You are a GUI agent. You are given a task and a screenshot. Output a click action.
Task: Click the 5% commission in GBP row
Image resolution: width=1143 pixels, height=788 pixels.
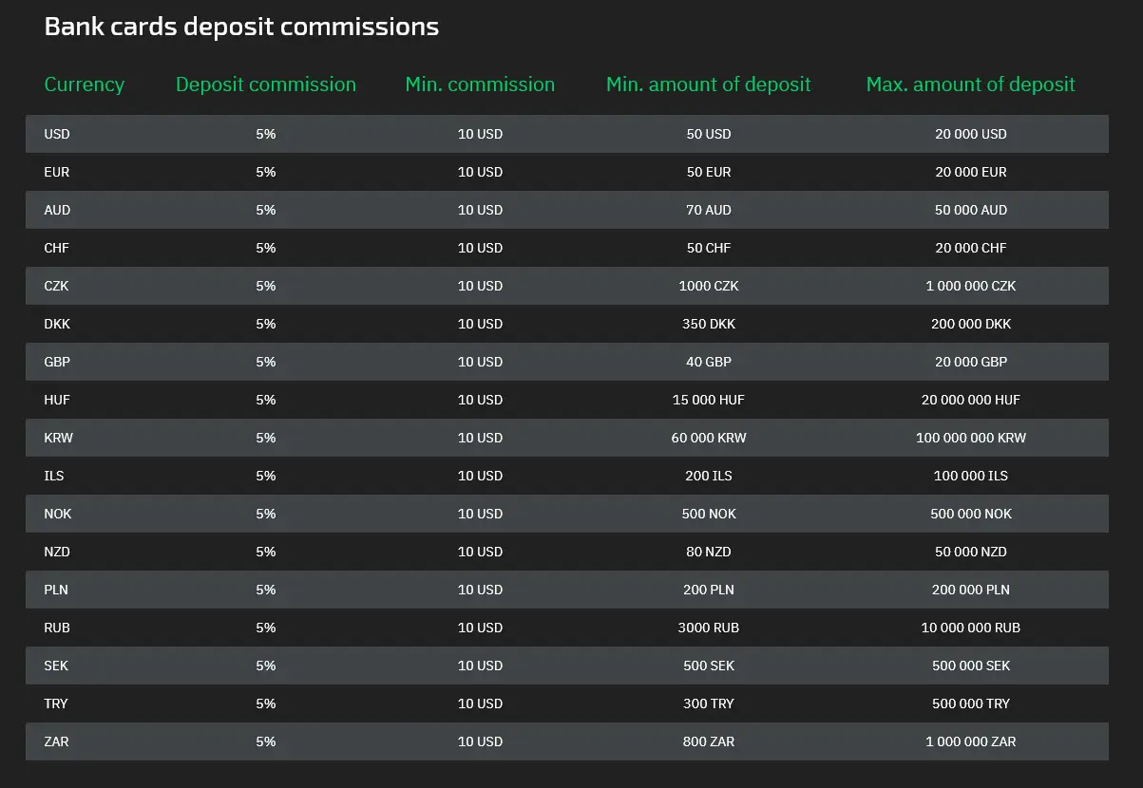pyautogui.click(x=266, y=362)
